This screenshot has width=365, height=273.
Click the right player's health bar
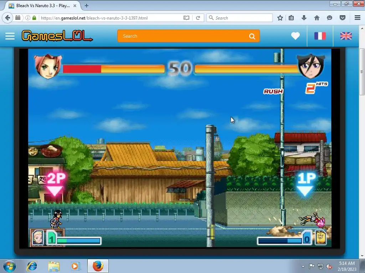point(247,69)
